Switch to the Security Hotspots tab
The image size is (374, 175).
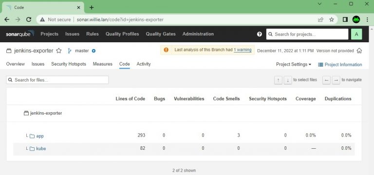[x=69, y=64]
